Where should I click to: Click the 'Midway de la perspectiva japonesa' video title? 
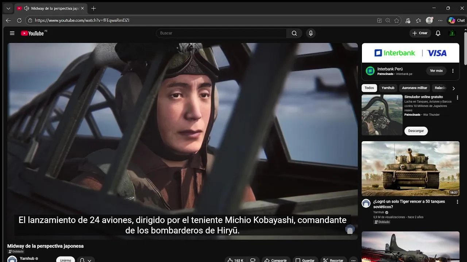pyautogui.click(x=46, y=246)
